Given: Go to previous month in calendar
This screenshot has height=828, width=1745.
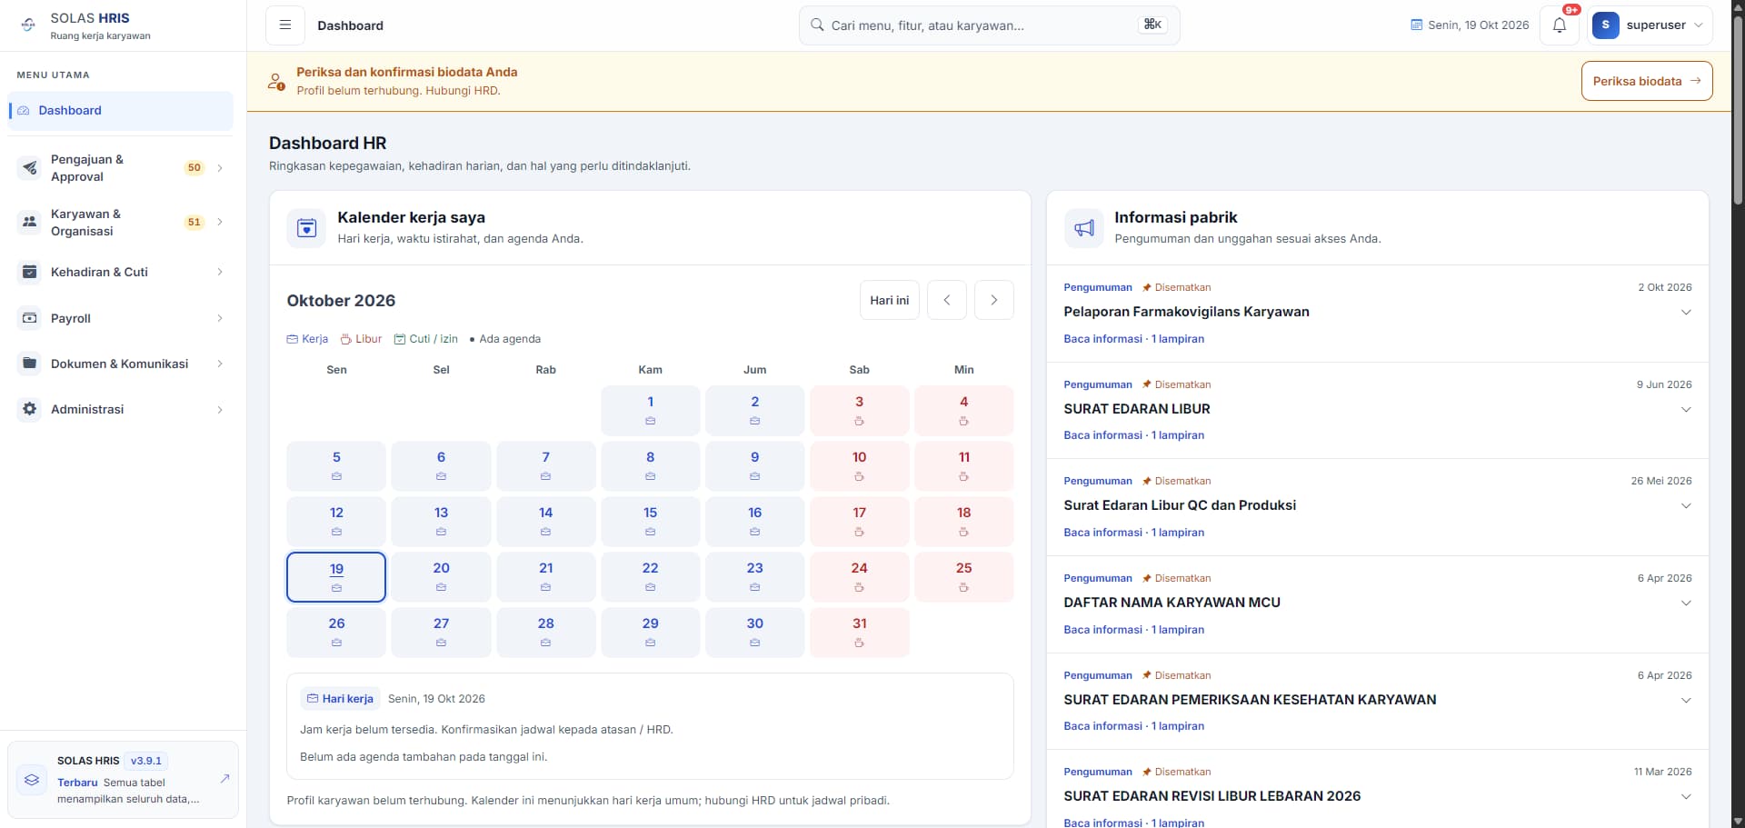Looking at the screenshot, I should (947, 300).
